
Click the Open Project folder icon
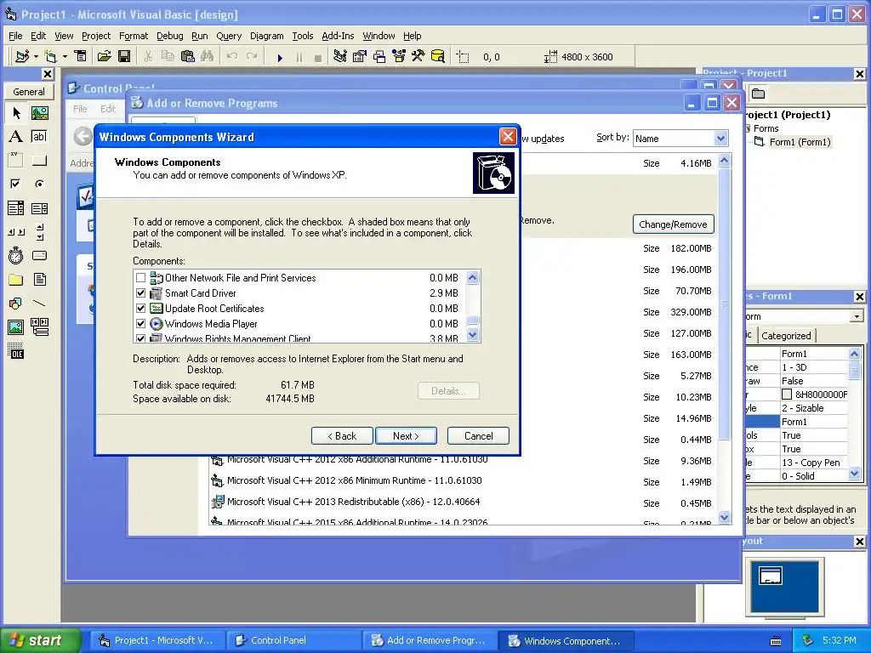(x=104, y=56)
